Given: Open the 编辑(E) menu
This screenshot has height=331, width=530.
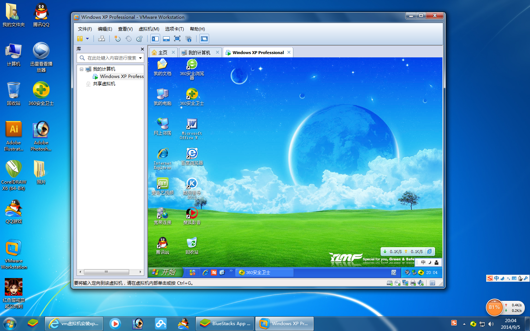Looking at the screenshot, I should [x=105, y=29].
